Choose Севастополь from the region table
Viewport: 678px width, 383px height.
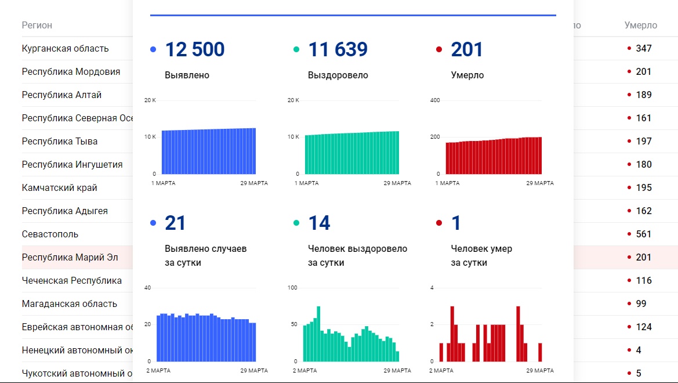click(50, 234)
